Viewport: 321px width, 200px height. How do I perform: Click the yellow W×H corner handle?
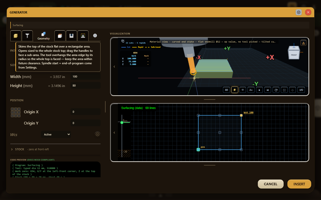[x=241, y=115]
